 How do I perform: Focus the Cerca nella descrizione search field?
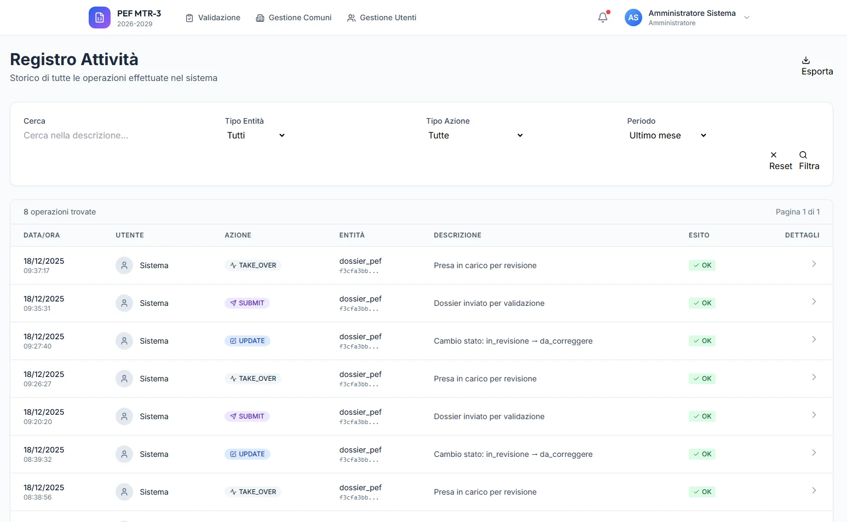(117, 135)
